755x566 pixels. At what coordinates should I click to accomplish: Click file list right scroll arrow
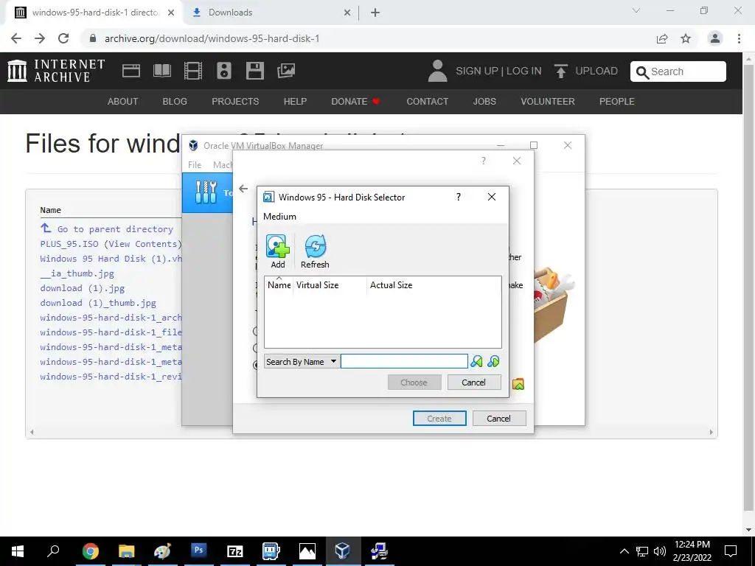[711, 432]
